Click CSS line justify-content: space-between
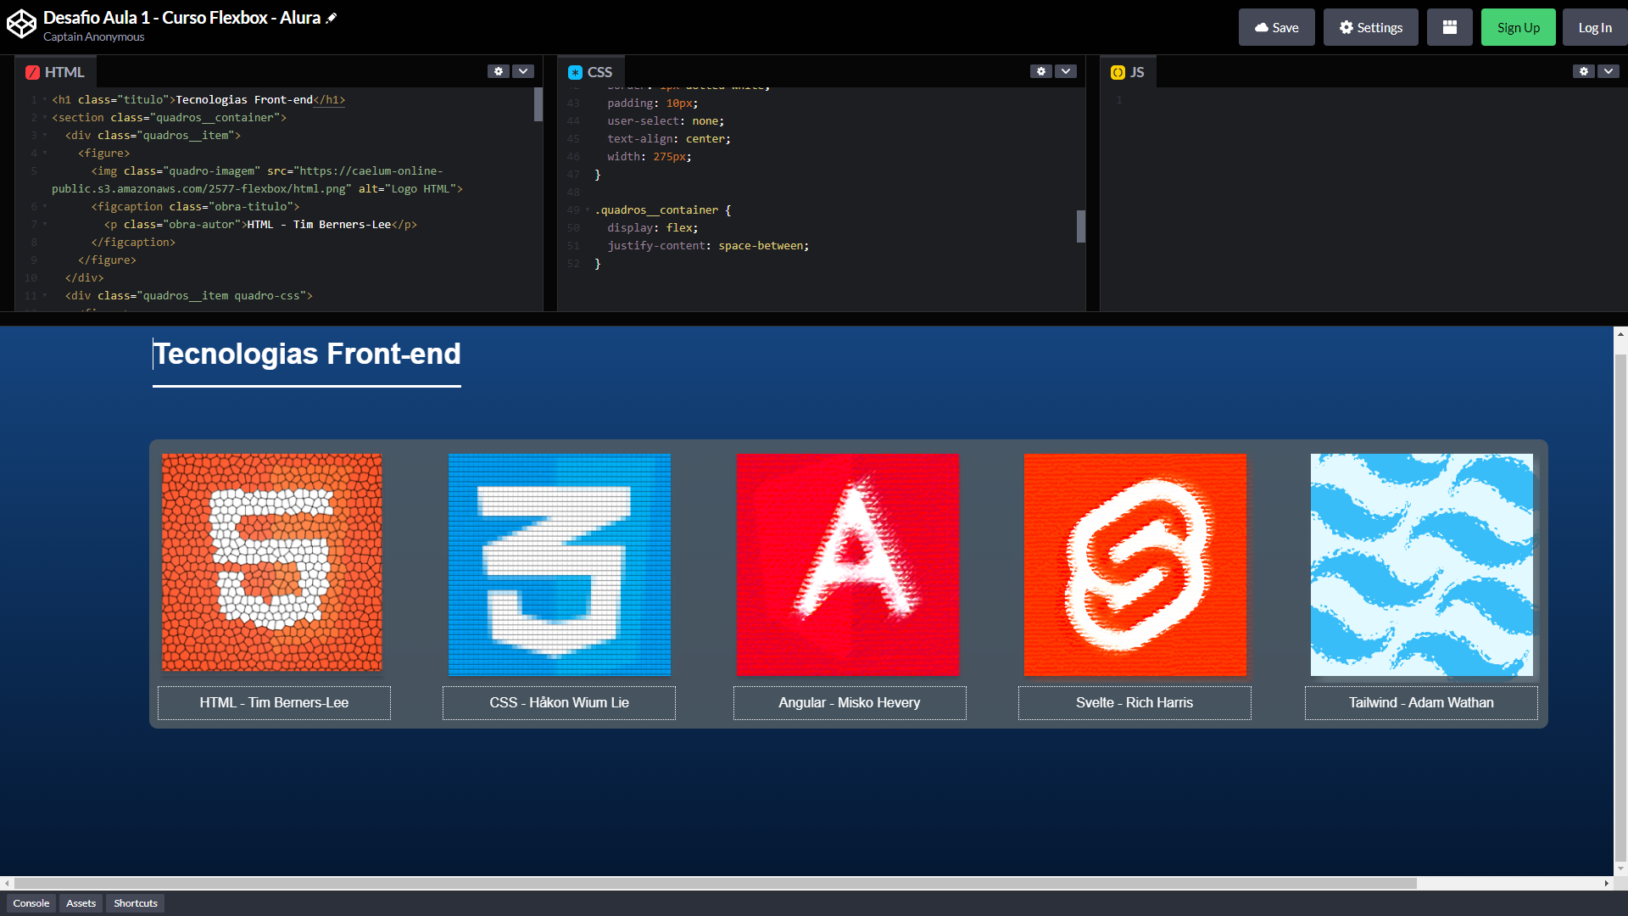 (x=708, y=246)
